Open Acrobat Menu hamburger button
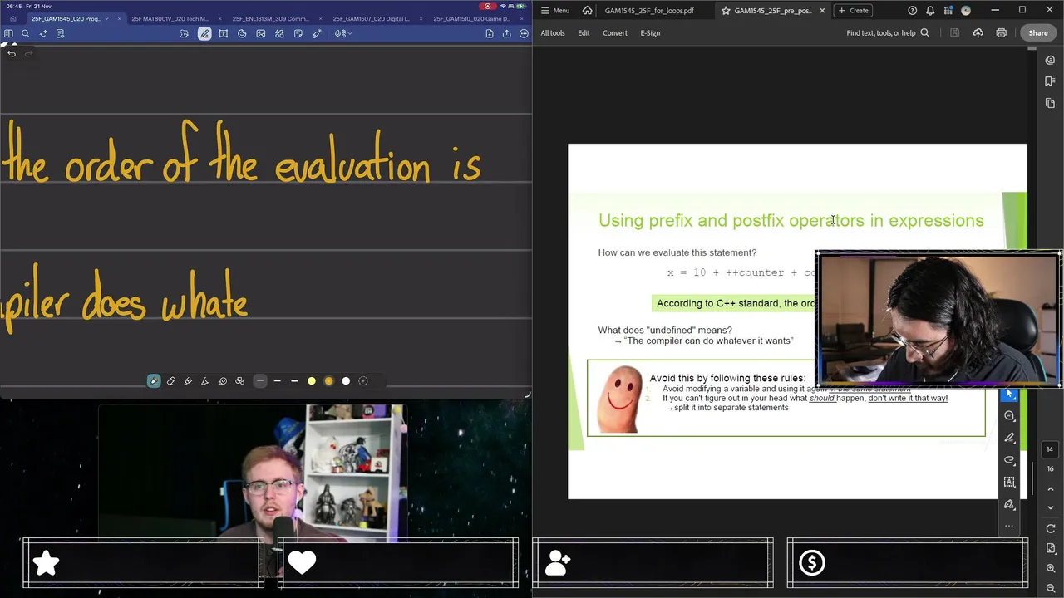This screenshot has height=598, width=1064. pyautogui.click(x=554, y=10)
